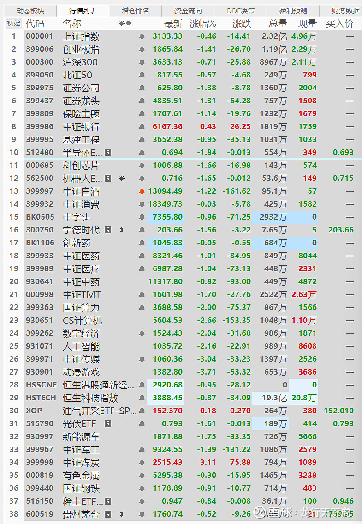Click the alert bell for 证券龙头
The image size is (362, 524).
[x=142, y=101]
